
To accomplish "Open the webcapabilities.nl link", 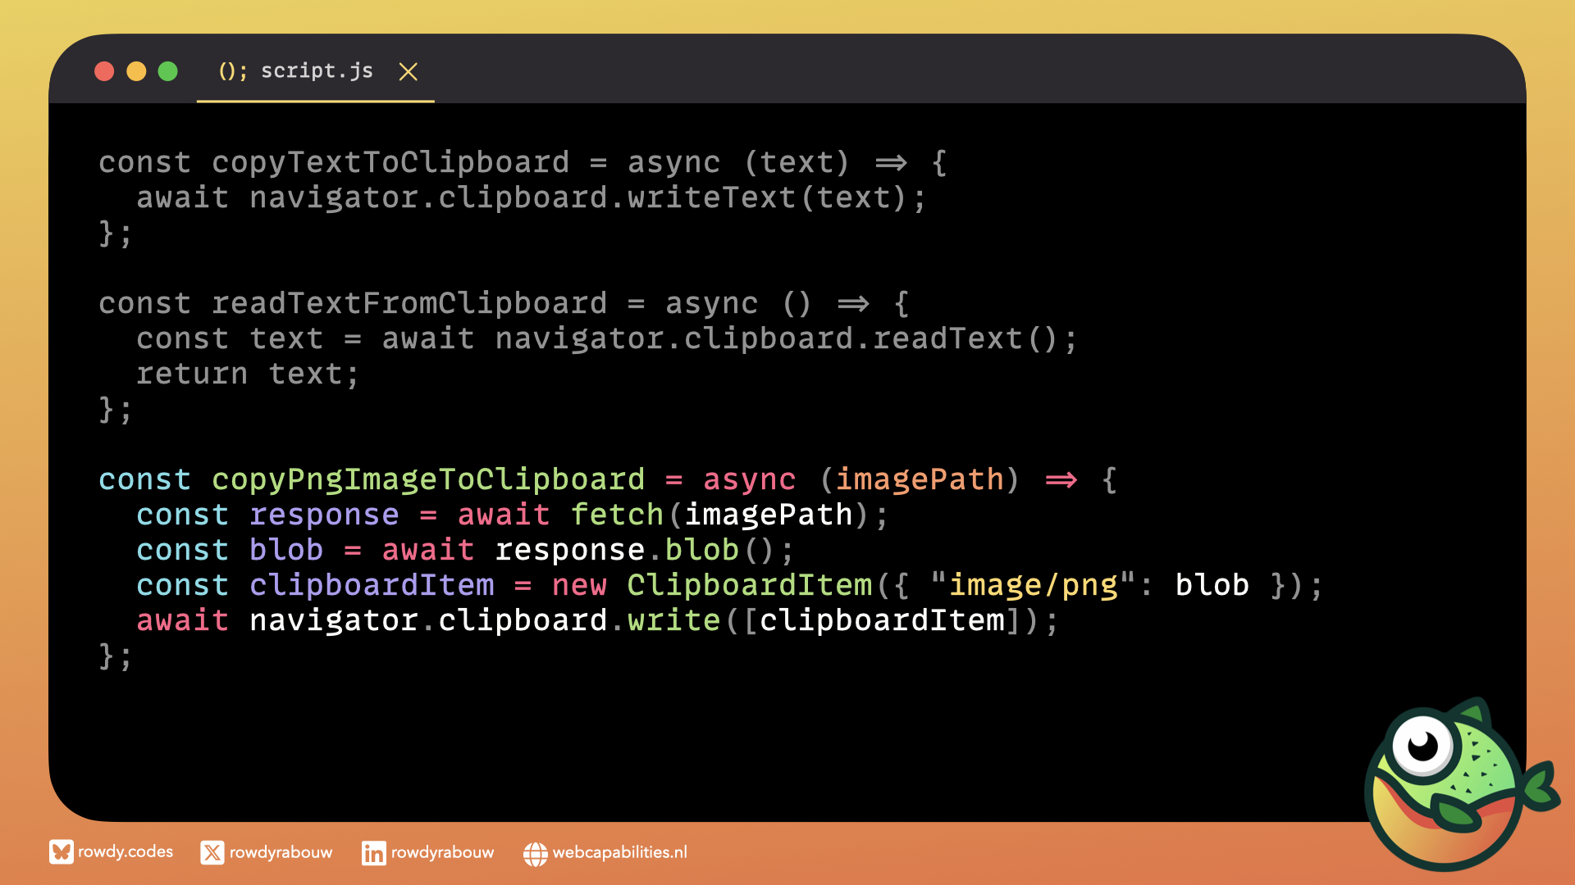I will coord(619,853).
